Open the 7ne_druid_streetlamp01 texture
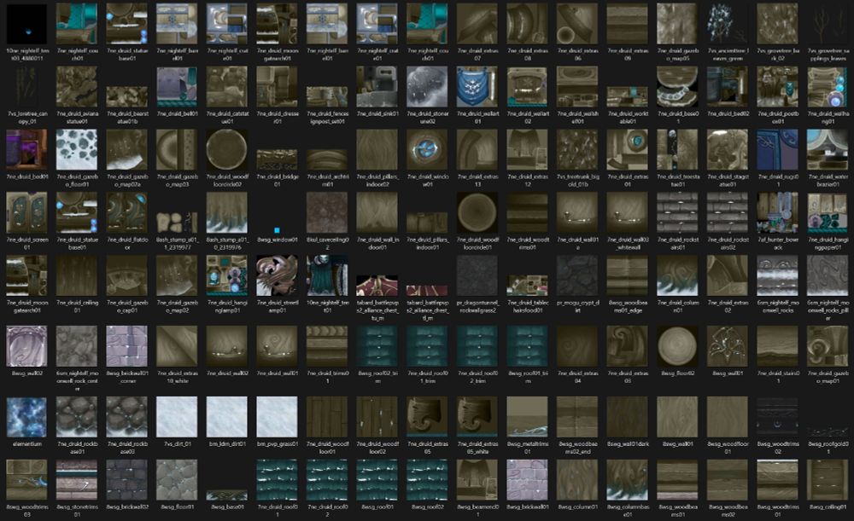 [278, 276]
